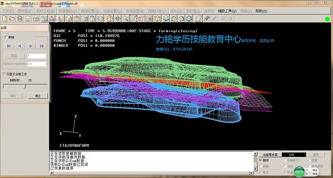Toggle the 曲面 surfaces checkbox

261,167
